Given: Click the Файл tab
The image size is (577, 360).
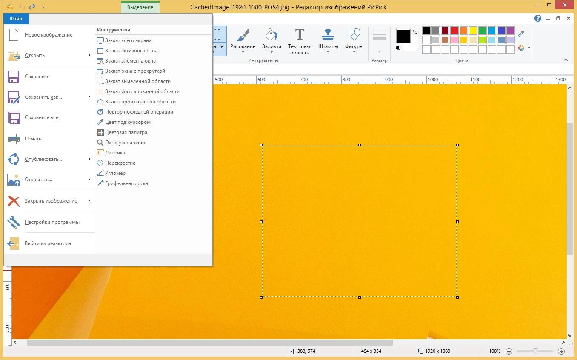Looking at the screenshot, I should pyautogui.click(x=16, y=19).
